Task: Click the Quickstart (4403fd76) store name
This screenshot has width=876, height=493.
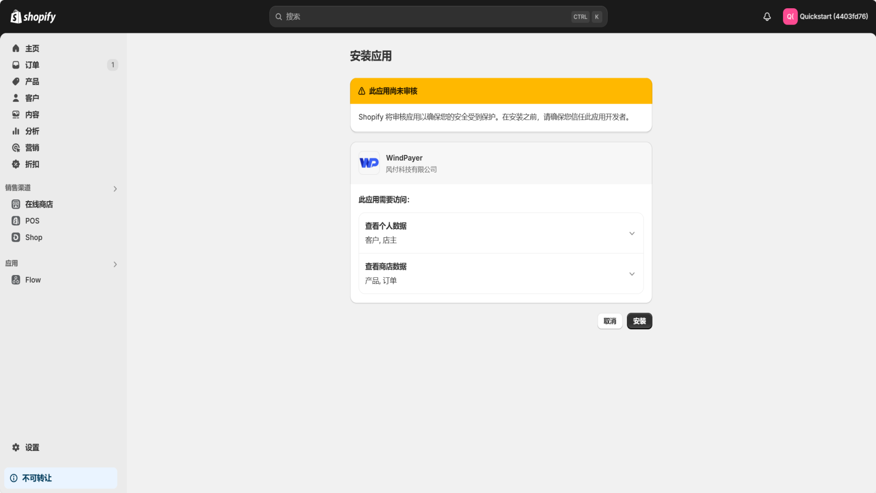Action: tap(834, 16)
